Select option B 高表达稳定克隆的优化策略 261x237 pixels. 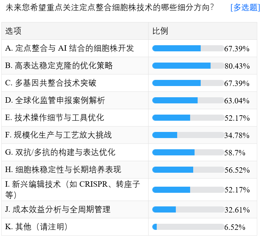59,66
